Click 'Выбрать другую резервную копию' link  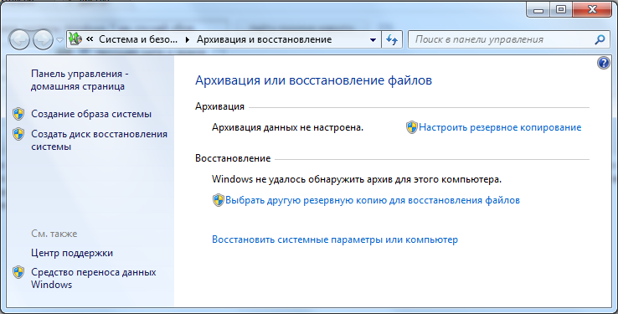tap(373, 200)
